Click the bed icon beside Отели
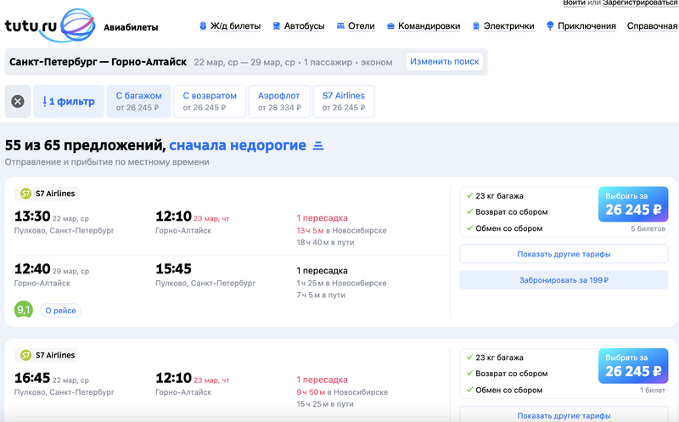 point(341,26)
